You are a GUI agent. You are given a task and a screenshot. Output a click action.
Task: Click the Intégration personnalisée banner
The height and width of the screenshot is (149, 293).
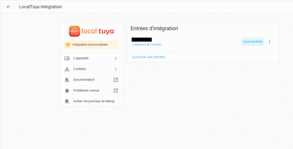coord(91,45)
